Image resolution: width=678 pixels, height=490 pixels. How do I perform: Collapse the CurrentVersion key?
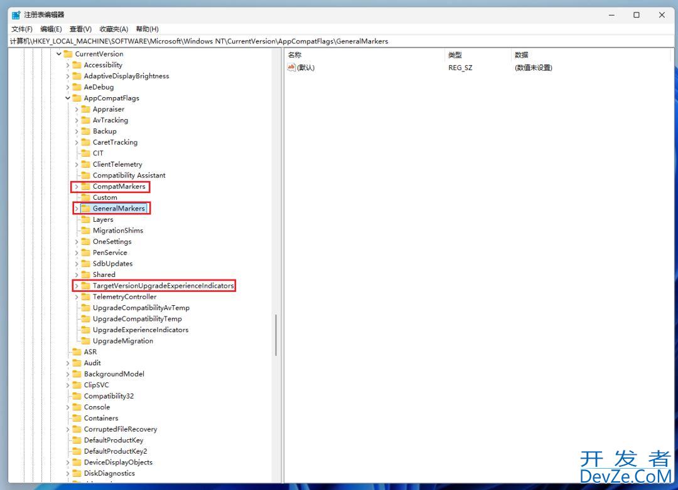59,54
